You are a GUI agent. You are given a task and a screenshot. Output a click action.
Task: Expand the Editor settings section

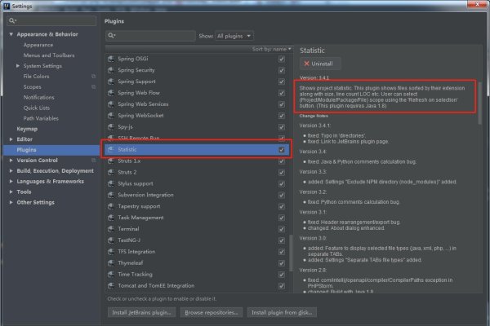[11, 139]
